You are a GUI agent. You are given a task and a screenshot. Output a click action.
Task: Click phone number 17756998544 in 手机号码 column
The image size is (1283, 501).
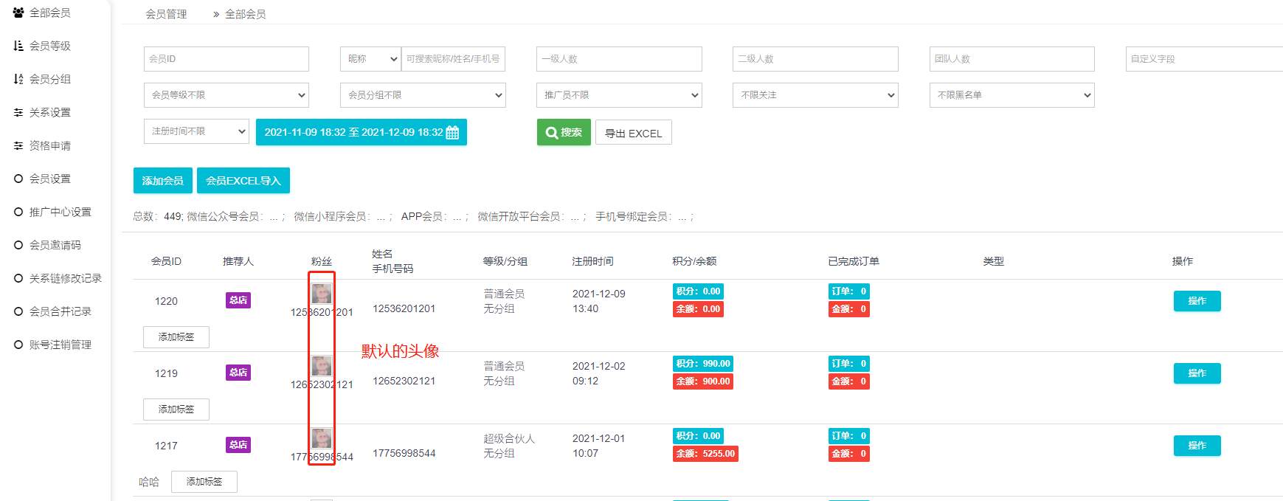(404, 453)
